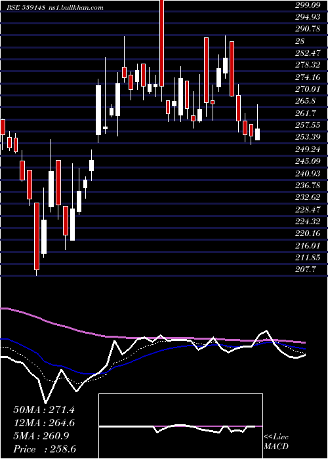Select the 224.32 price axis label
Viewport: 328px width, 459px height.
(308, 222)
